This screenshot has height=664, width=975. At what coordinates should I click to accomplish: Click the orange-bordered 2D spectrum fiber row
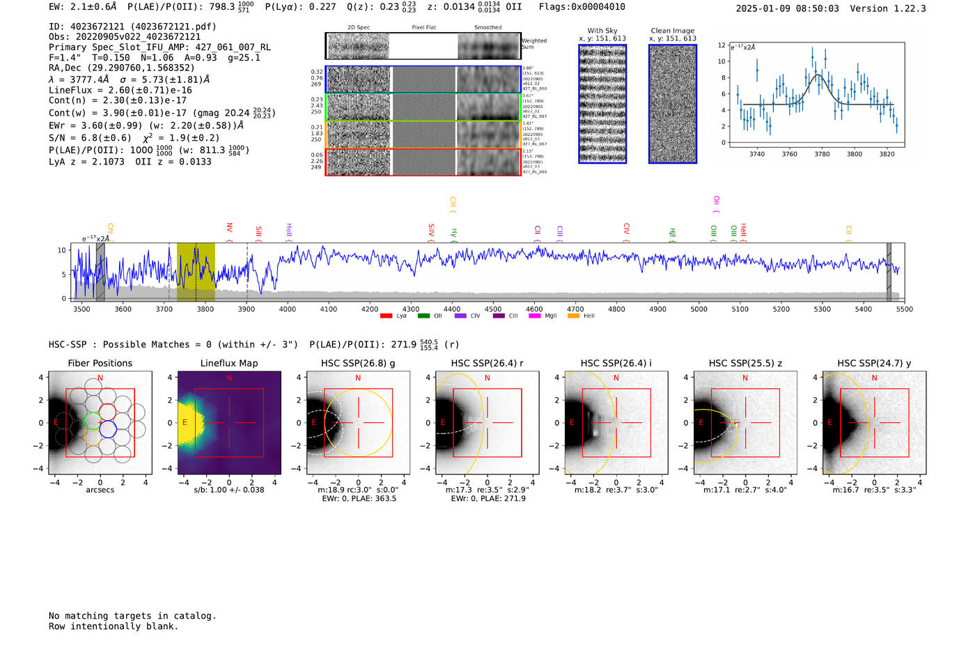pyautogui.click(x=423, y=134)
